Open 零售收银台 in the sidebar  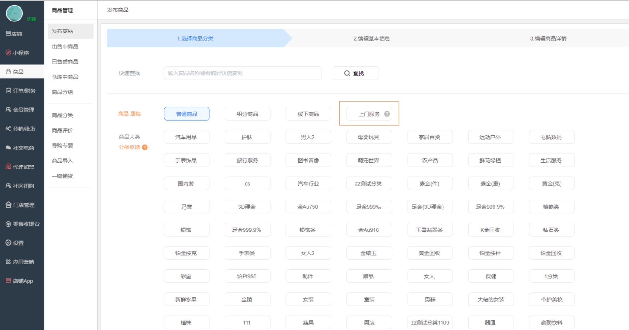22,224
